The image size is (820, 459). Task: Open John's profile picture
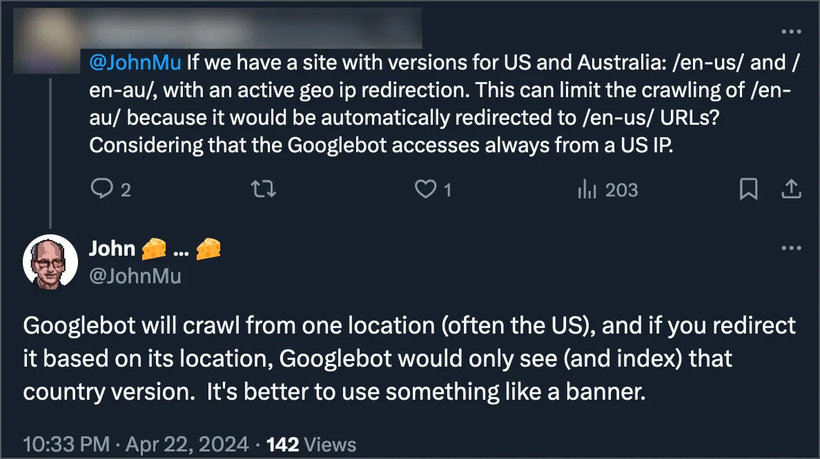[50, 261]
